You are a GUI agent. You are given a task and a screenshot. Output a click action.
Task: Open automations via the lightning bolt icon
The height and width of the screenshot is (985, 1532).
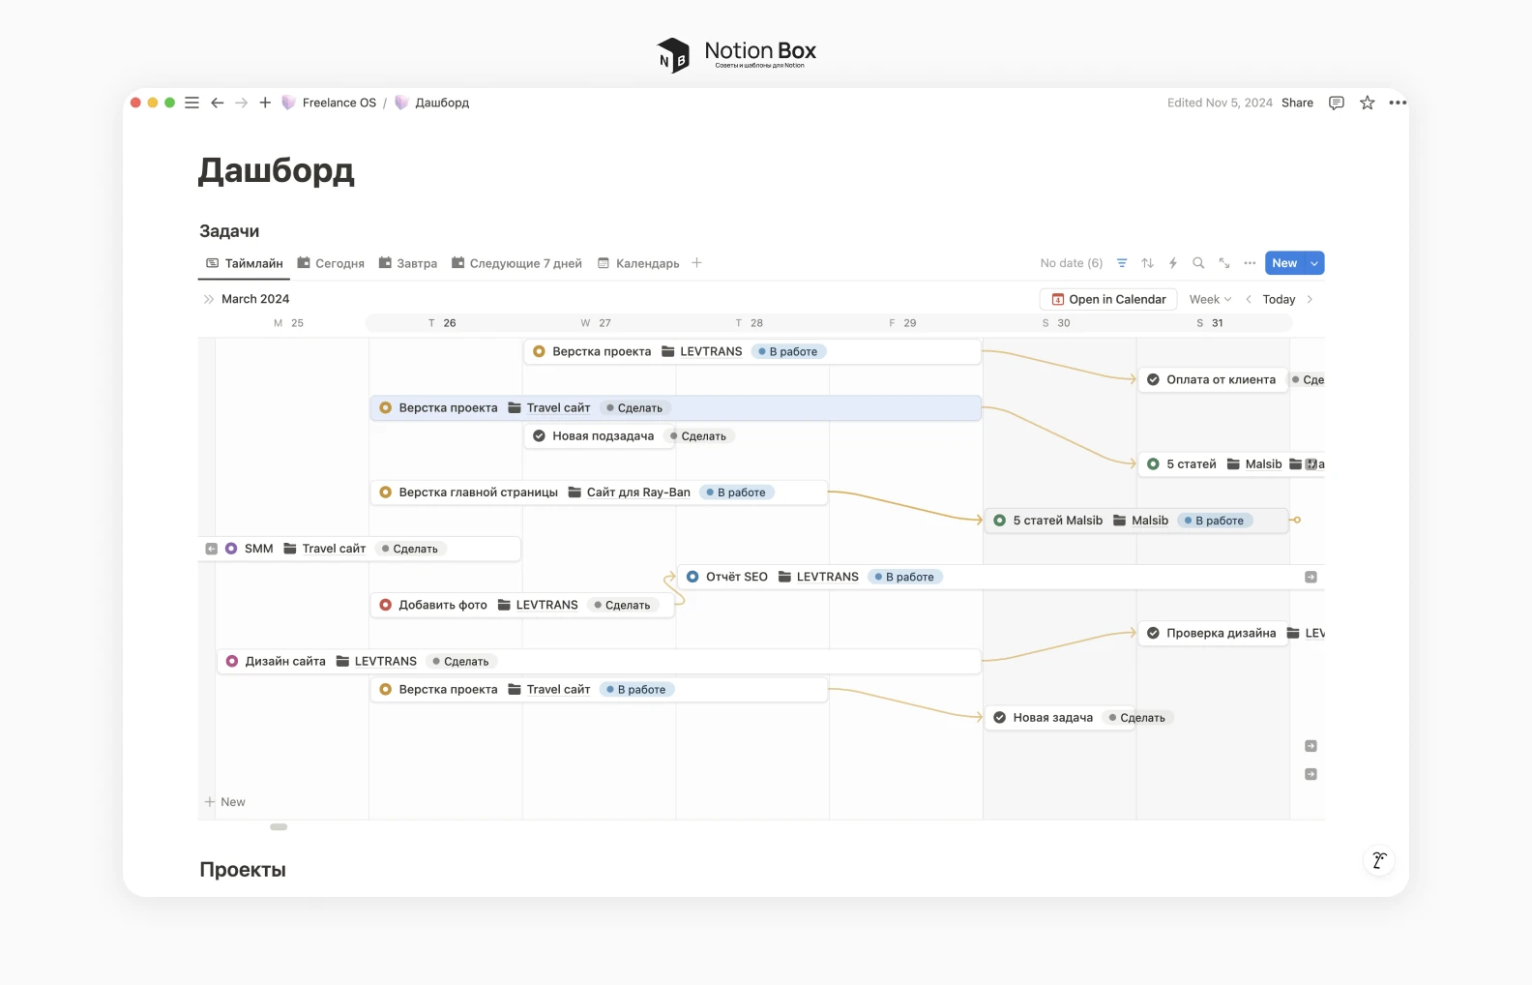click(1173, 263)
